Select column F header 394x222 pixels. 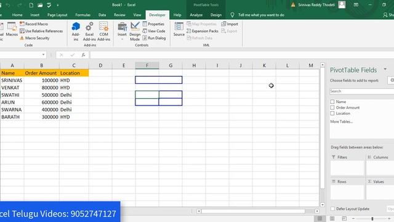pos(147,65)
